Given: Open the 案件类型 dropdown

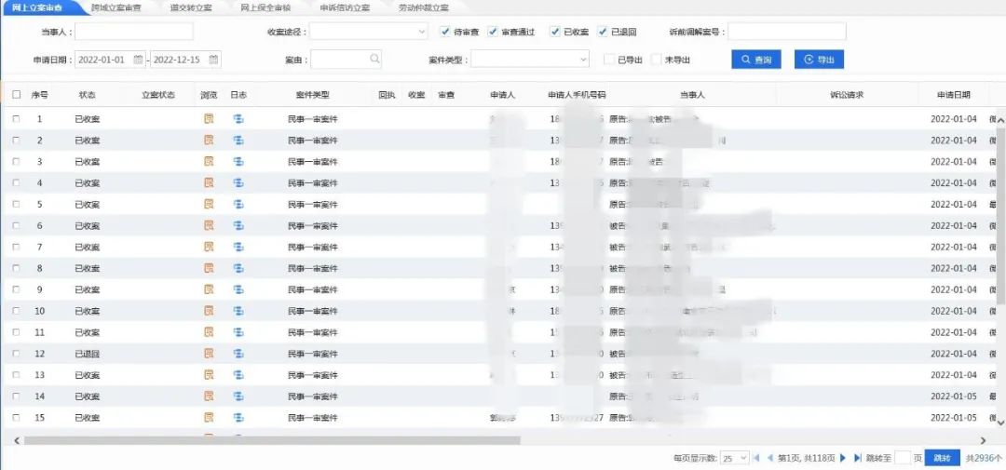Looking at the screenshot, I should point(530,60).
